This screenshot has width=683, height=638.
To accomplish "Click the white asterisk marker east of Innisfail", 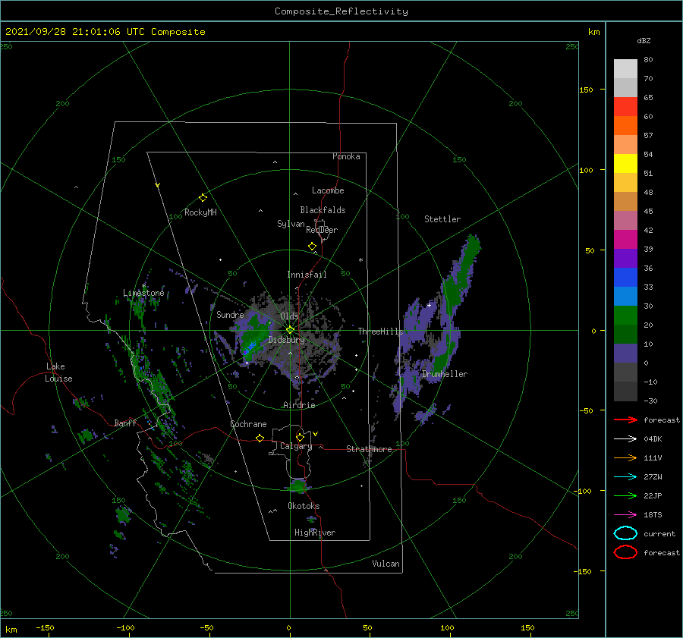I will pos(360,260).
